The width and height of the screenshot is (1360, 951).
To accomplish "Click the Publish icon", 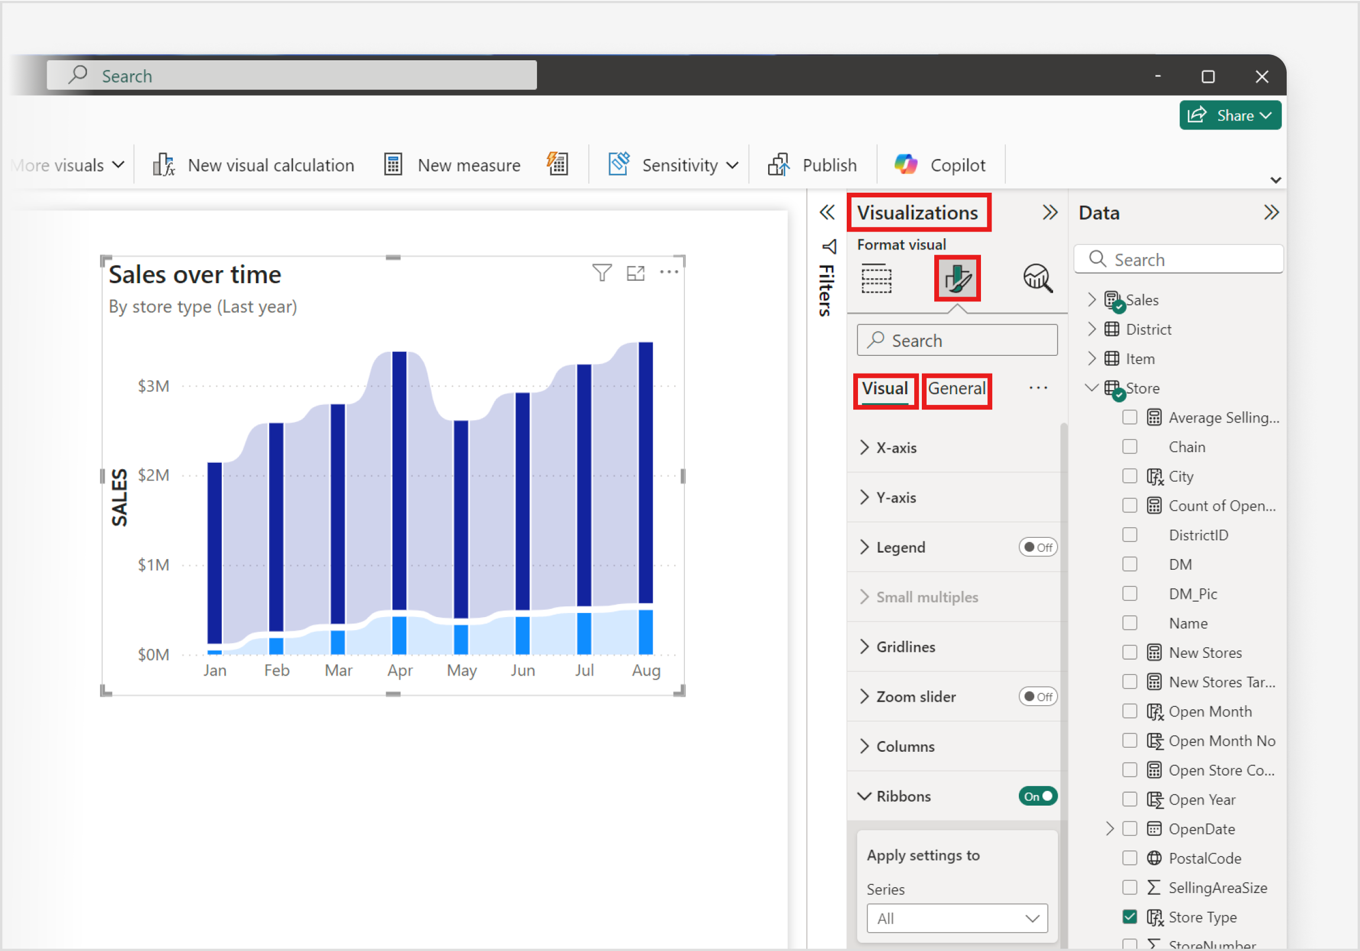I will (x=779, y=165).
